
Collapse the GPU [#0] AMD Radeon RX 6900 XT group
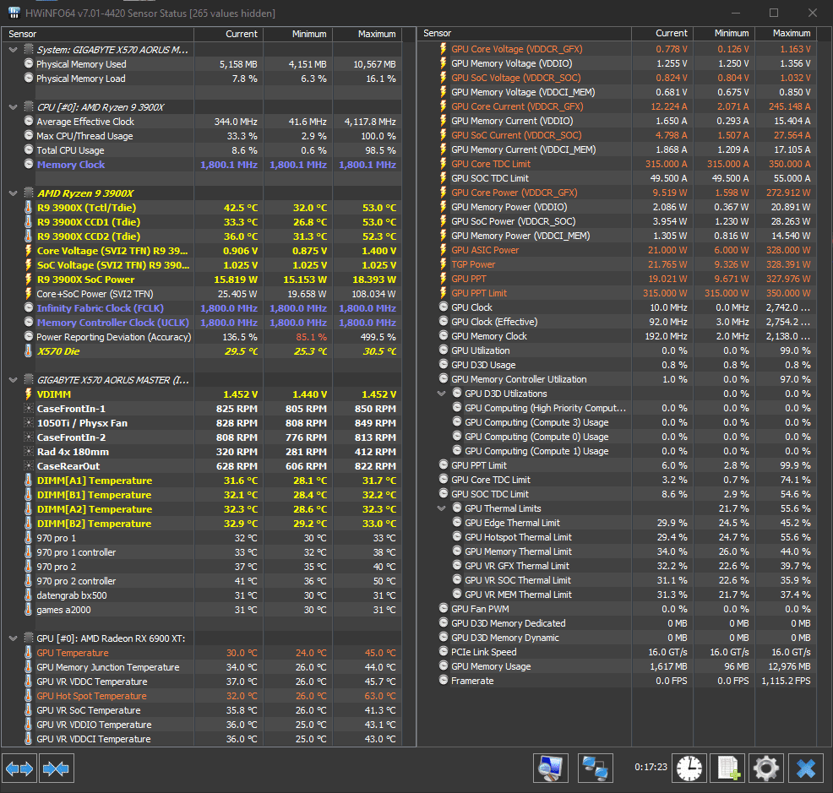coord(14,638)
